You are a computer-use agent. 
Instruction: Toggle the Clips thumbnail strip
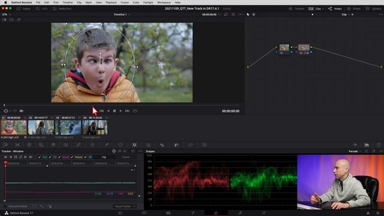pyautogui.click(x=316, y=8)
